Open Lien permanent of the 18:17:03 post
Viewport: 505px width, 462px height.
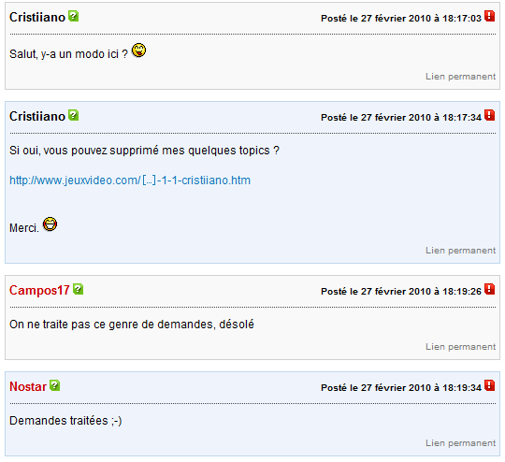point(460,77)
